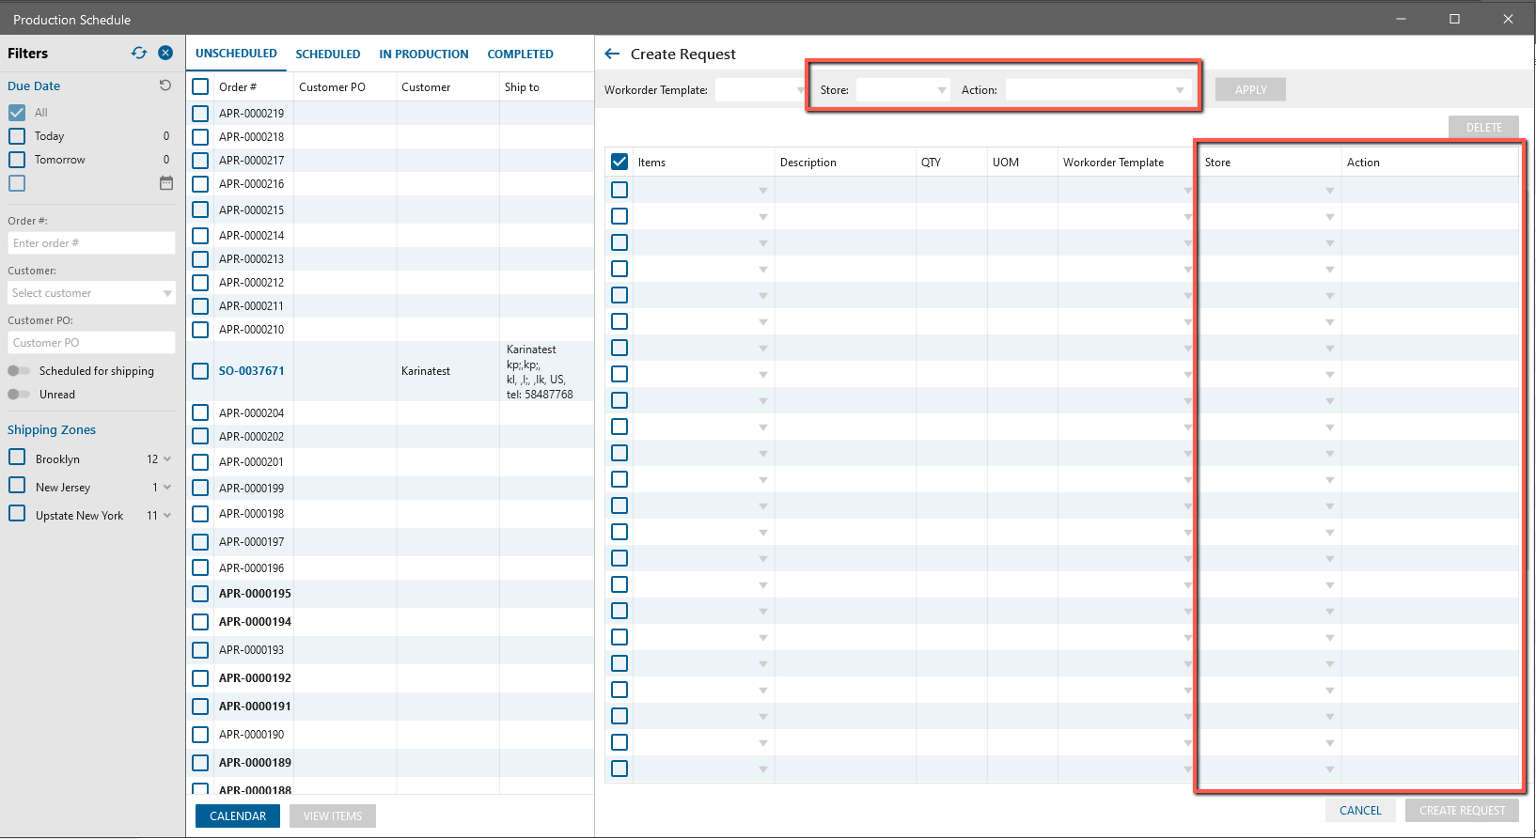Check the Brooklyn shipping zone checkbox

click(17, 458)
